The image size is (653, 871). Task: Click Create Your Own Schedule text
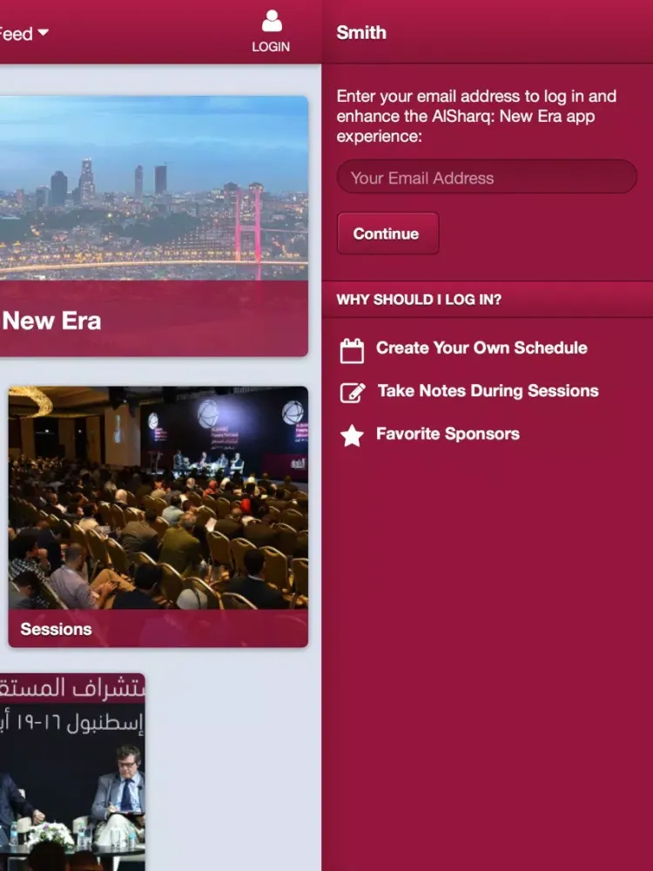pos(481,348)
